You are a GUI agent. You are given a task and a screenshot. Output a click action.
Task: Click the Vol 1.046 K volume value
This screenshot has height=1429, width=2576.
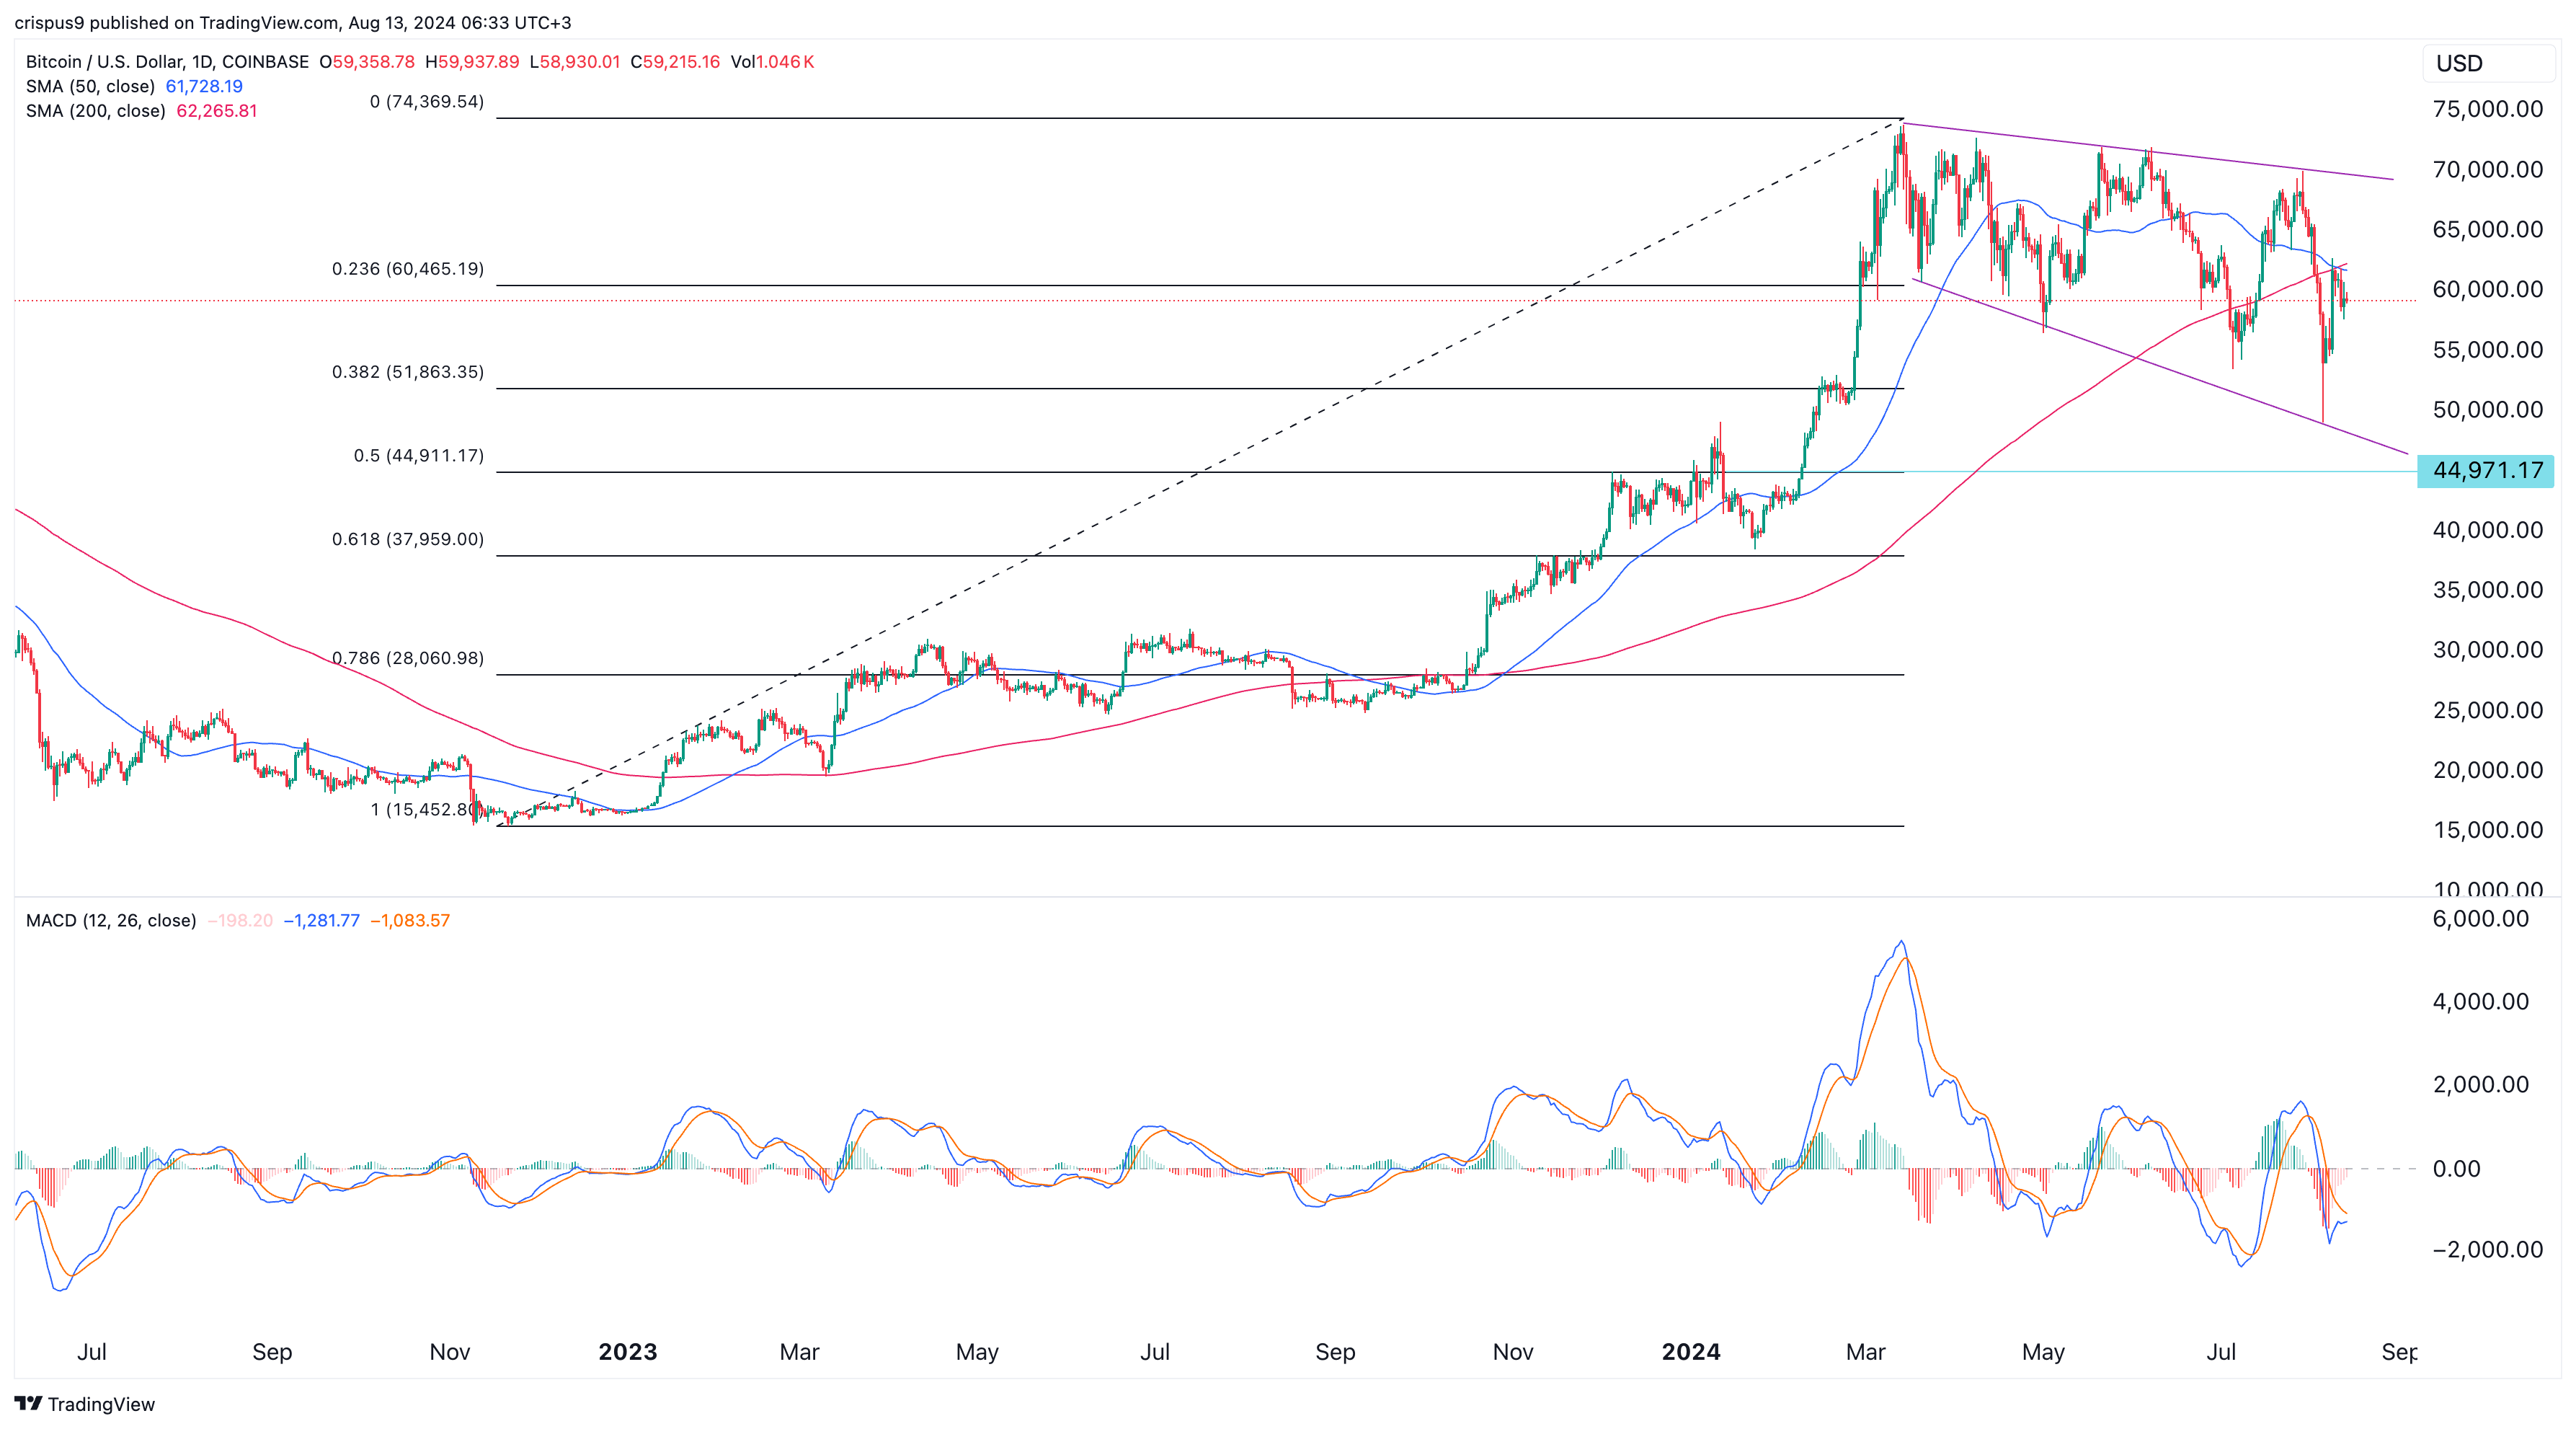click(772, 61)
